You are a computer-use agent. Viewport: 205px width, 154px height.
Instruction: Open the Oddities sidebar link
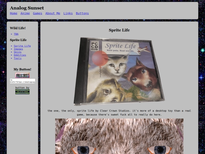20,55
